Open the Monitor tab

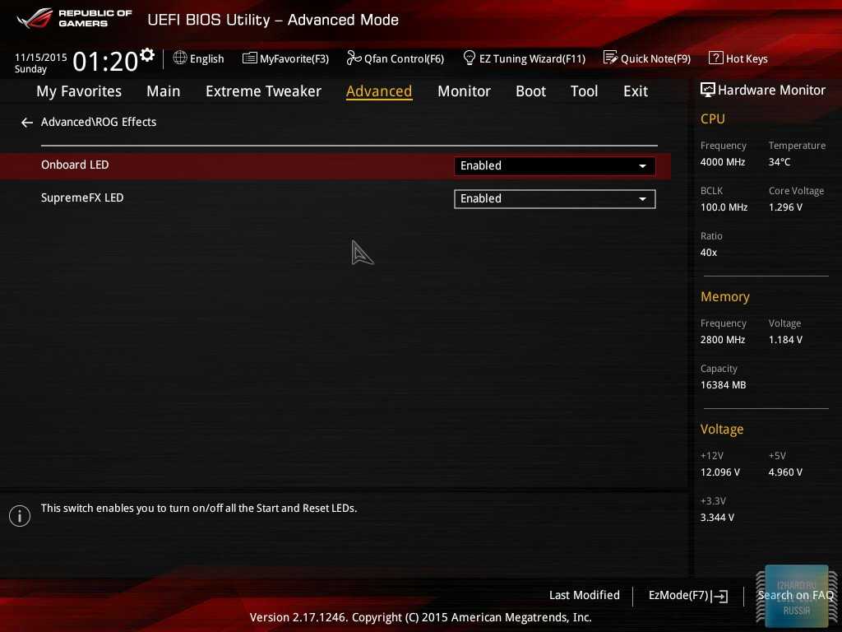pyautogui.click(x=464, y=91)
